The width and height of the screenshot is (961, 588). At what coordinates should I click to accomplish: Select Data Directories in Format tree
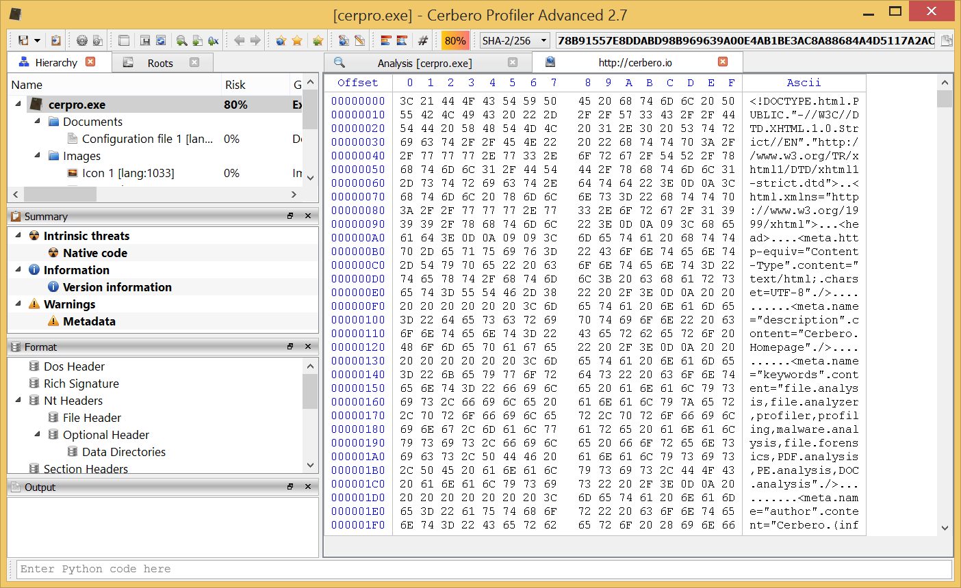point(124,452)
